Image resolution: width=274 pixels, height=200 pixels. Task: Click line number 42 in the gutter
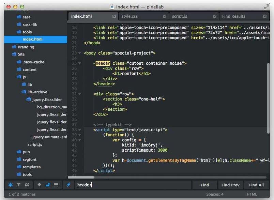click(x=74, y=150)
